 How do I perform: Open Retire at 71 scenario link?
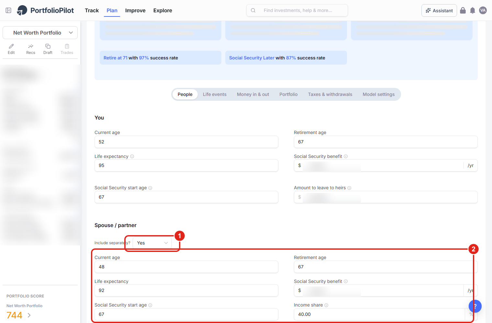click(x=116, y=58)
